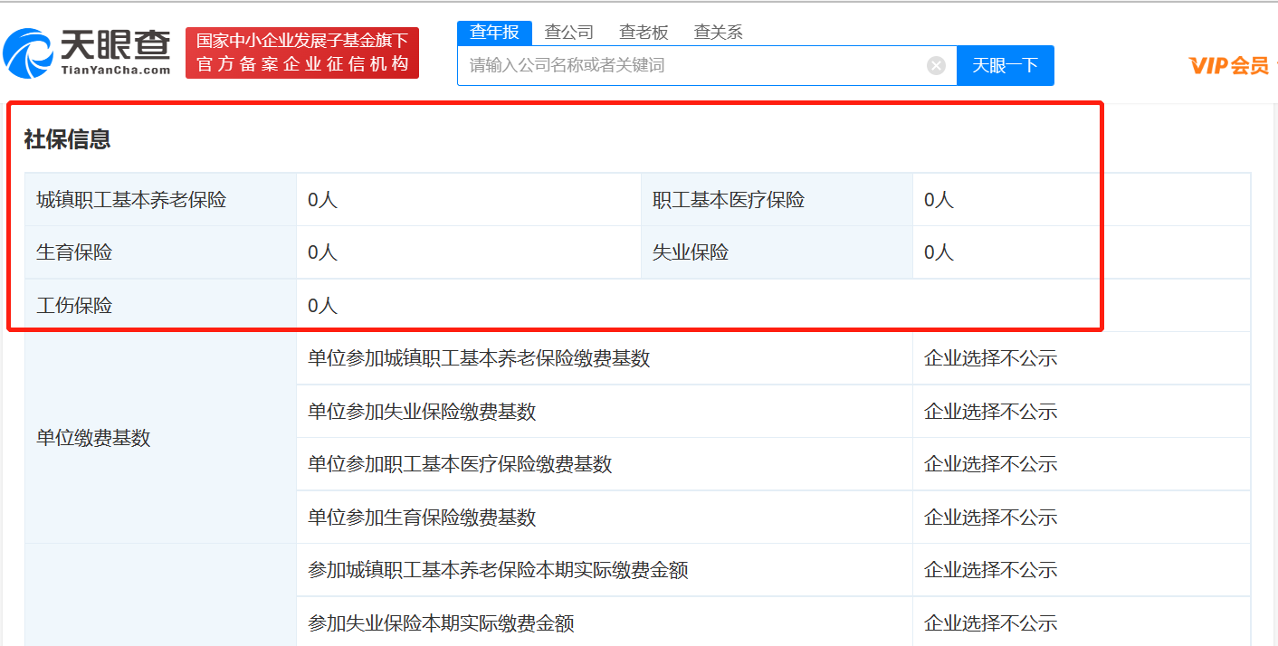Open the 查老板 tab
This screenshot has width=1278, height=646.
click(x=644, y=33)
